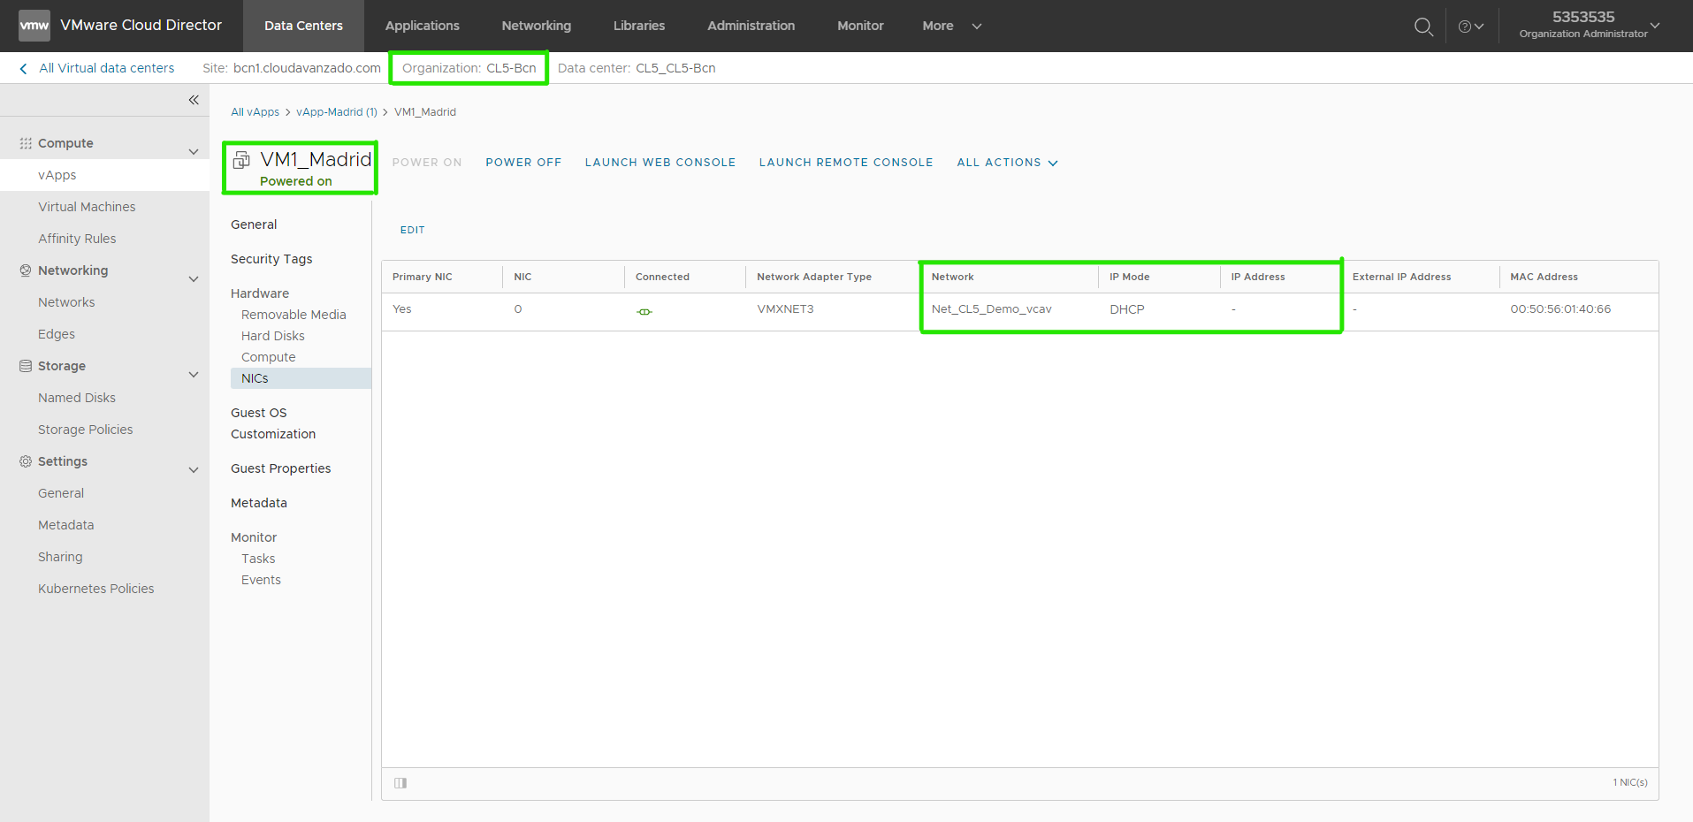1693x822 pixels.
Task: Click LAUNCH REMOTE CONSOLE
Action: click(846, 163)
